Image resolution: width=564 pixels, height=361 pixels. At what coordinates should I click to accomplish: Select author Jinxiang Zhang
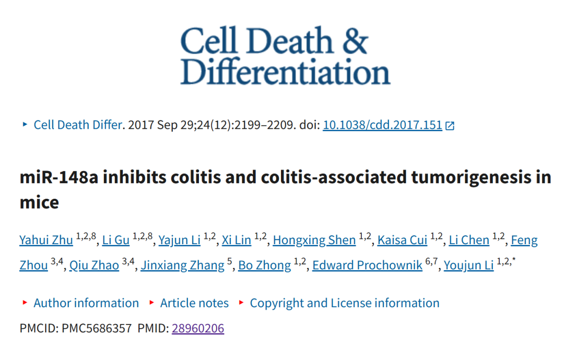(x=182, y=265)
